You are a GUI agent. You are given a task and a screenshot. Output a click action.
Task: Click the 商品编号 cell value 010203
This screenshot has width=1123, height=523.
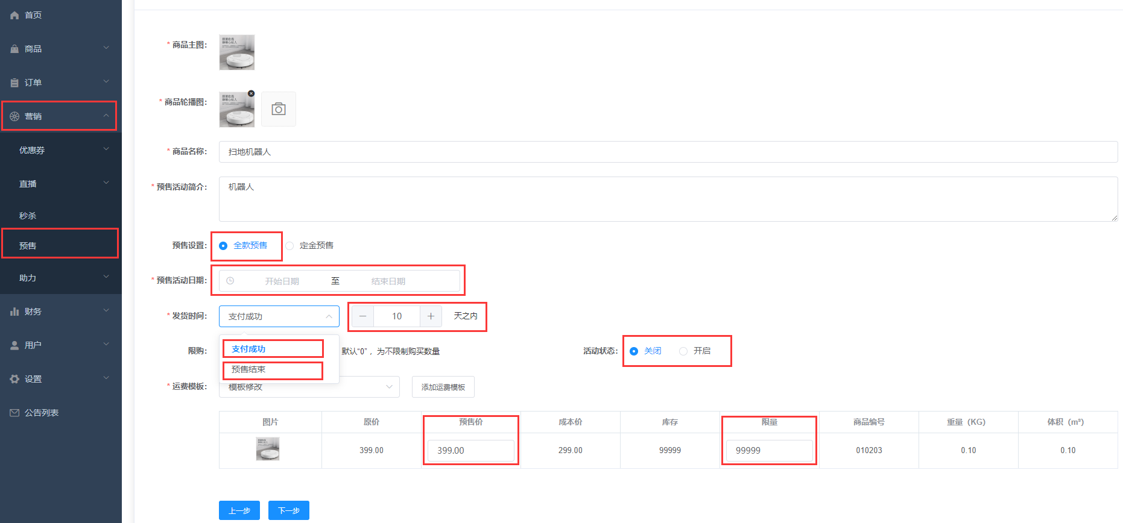869,451
